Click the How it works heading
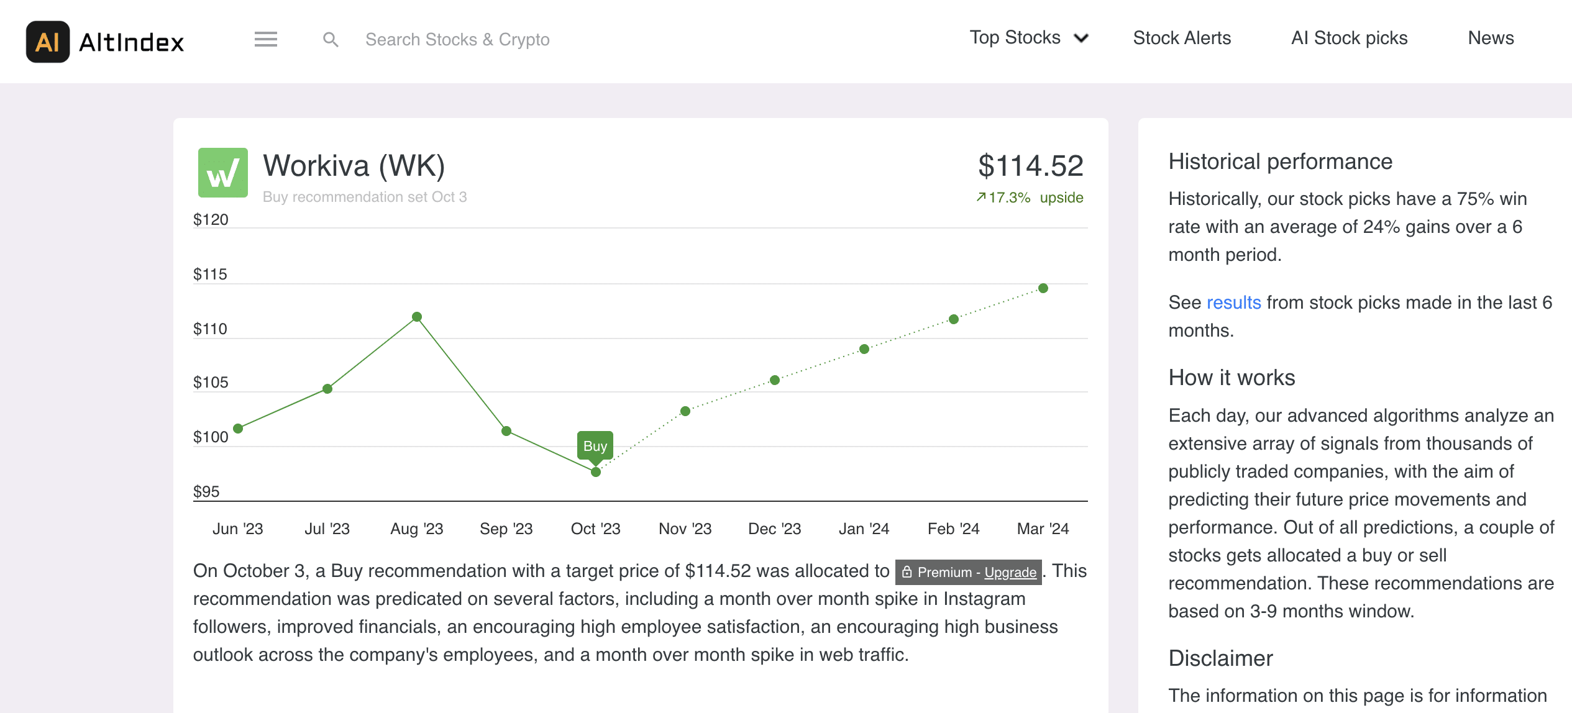The height and width of the screenshot is (713, 1572). tap(1232, 378)
